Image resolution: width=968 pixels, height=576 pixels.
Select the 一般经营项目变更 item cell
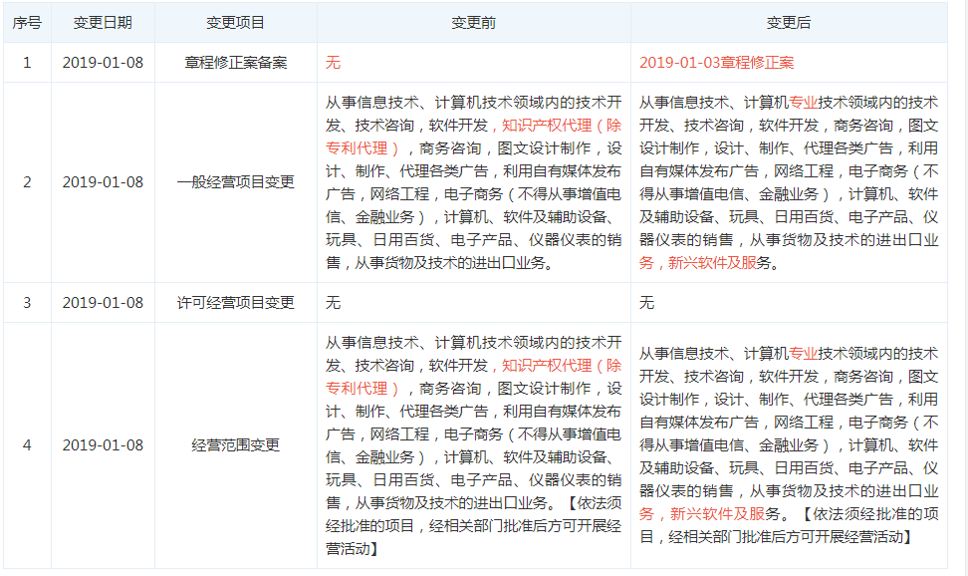pyautogui.click(x=235, y=182)
